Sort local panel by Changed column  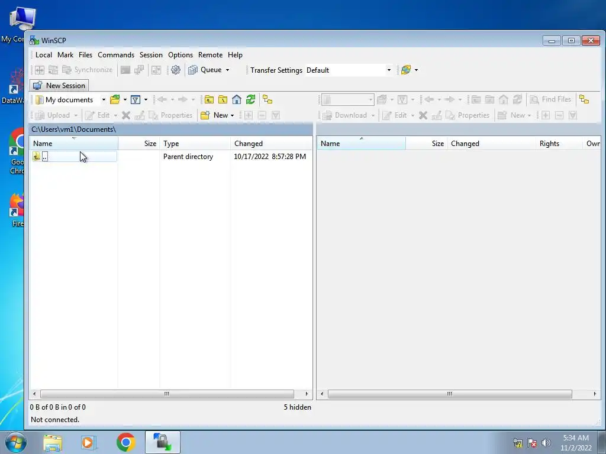tap(271, 143)
